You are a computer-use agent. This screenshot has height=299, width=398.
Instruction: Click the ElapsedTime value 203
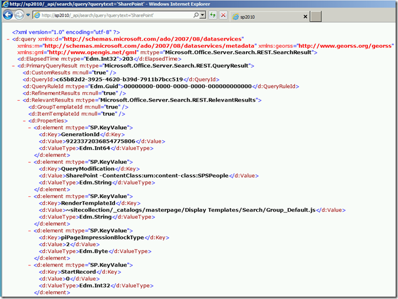128,59
